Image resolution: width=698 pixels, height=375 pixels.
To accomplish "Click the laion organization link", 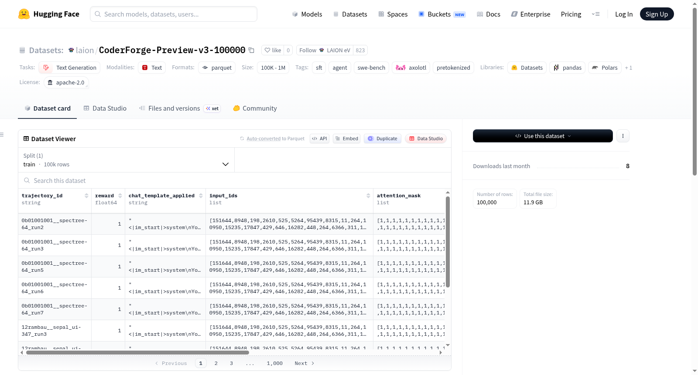I will pos(85,50).
